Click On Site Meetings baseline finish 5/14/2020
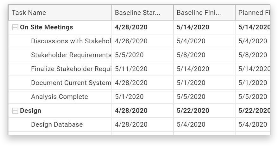 (x=193, y=27)
